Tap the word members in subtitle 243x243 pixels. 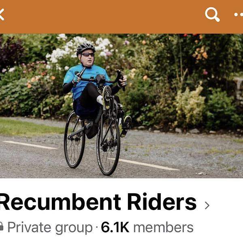(163, 228)
